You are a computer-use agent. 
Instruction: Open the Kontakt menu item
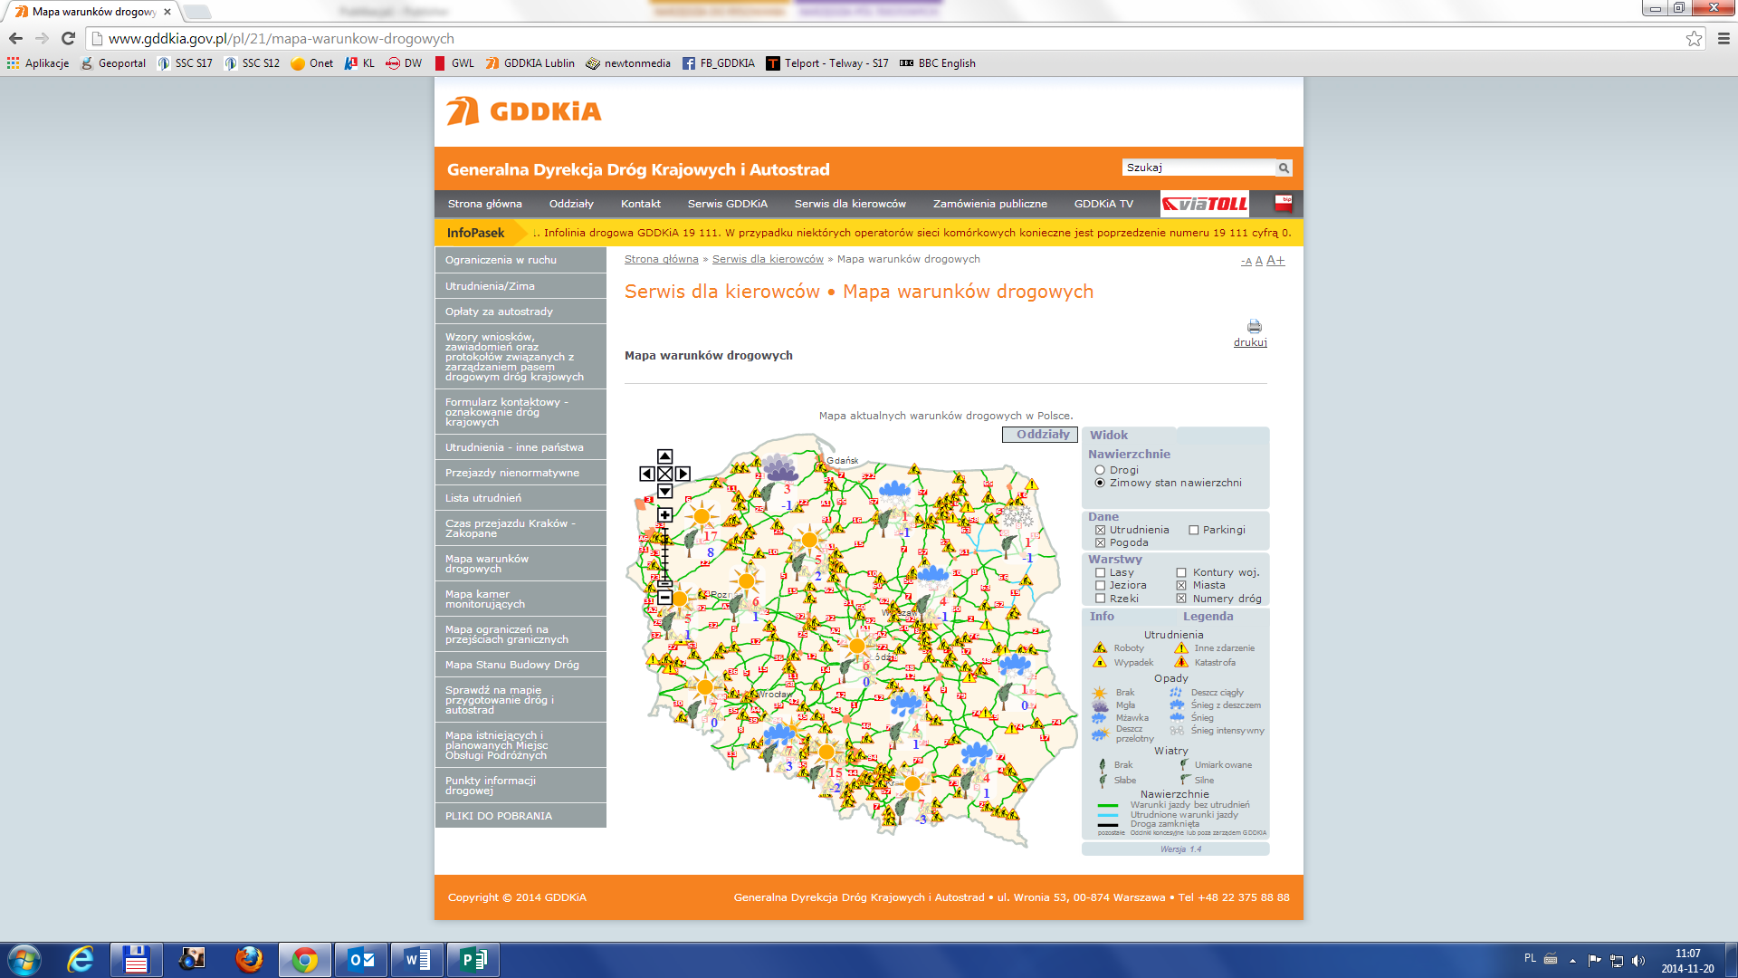point(641,204)
